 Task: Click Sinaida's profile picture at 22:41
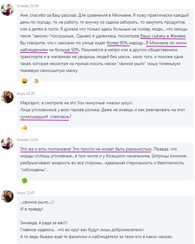7,143
